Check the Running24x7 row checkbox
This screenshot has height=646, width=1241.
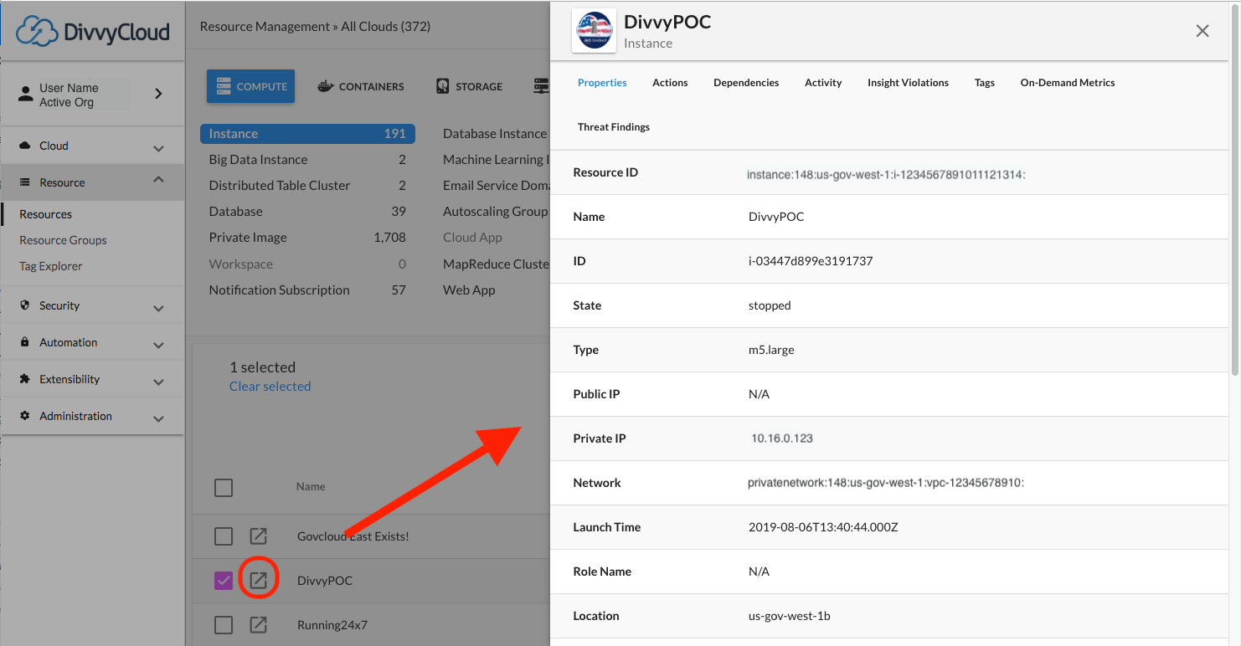pos(224,625)
